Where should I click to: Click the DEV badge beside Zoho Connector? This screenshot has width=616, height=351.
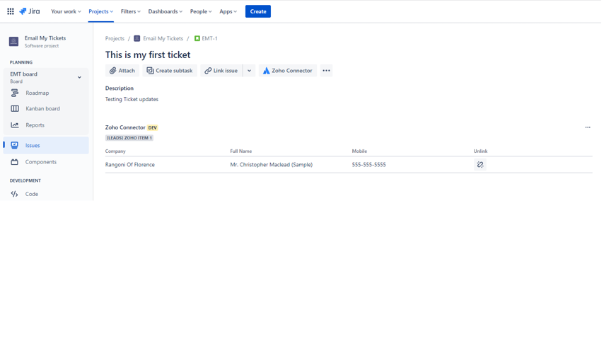point(153,128)
